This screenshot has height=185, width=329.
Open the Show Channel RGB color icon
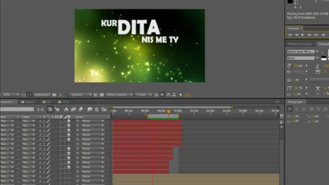(66, 95)
